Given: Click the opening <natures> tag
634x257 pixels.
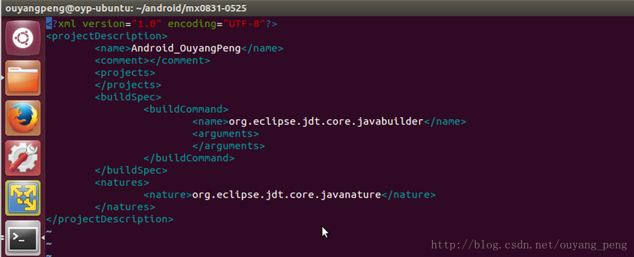Looking at the screenshot, I should tap(122, 183).
